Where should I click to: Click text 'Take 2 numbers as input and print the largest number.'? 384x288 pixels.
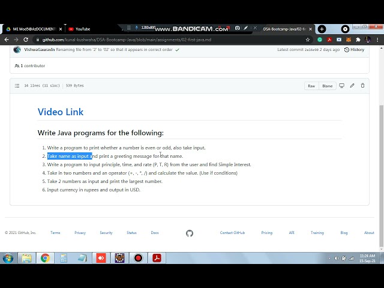[x=104, y=181]
